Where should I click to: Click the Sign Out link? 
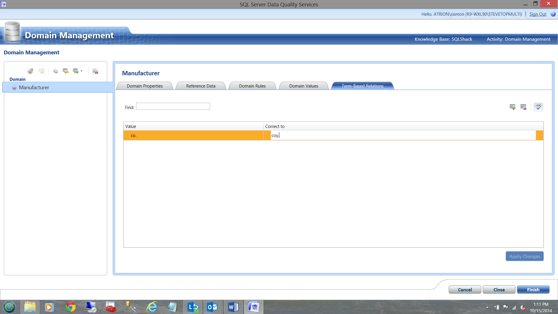point(538,14)
